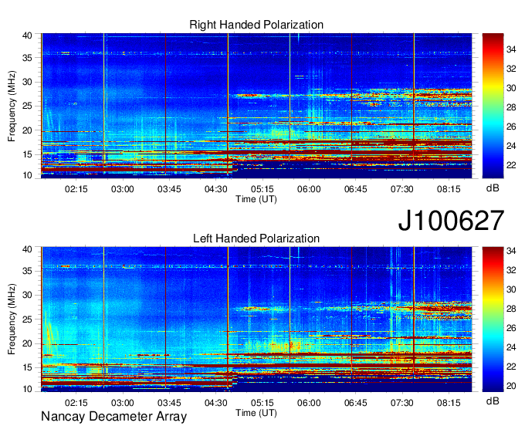
Task: Click the top spectrogram's color bar
Action: pos(493,106)
